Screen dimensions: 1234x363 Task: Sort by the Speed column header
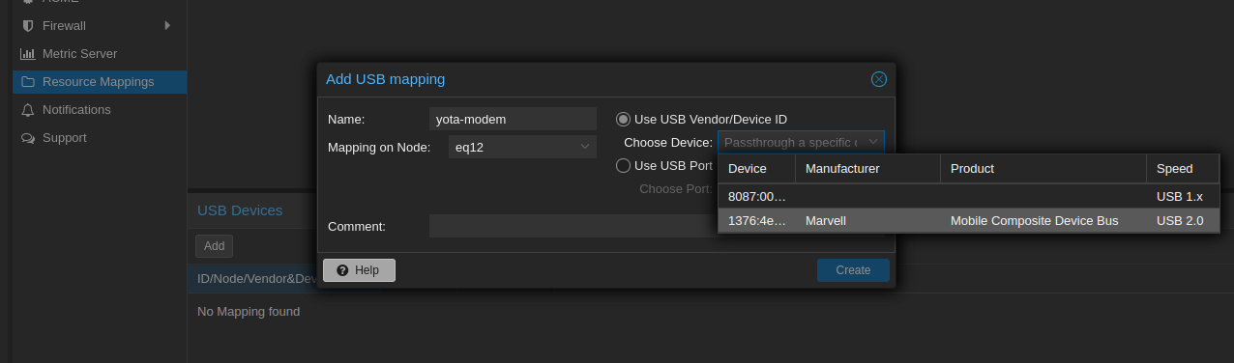point(1183,169)
